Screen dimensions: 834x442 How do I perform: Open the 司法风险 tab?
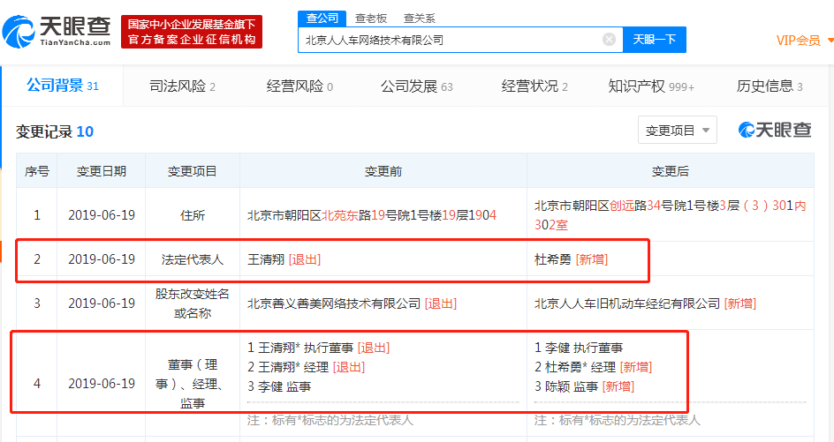pos(182,86)
